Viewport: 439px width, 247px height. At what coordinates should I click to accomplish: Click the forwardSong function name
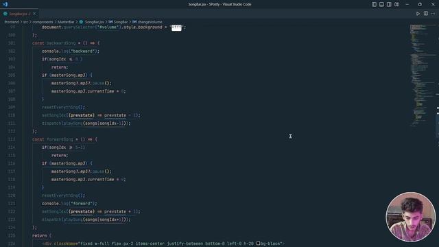[x=60, y=139]
